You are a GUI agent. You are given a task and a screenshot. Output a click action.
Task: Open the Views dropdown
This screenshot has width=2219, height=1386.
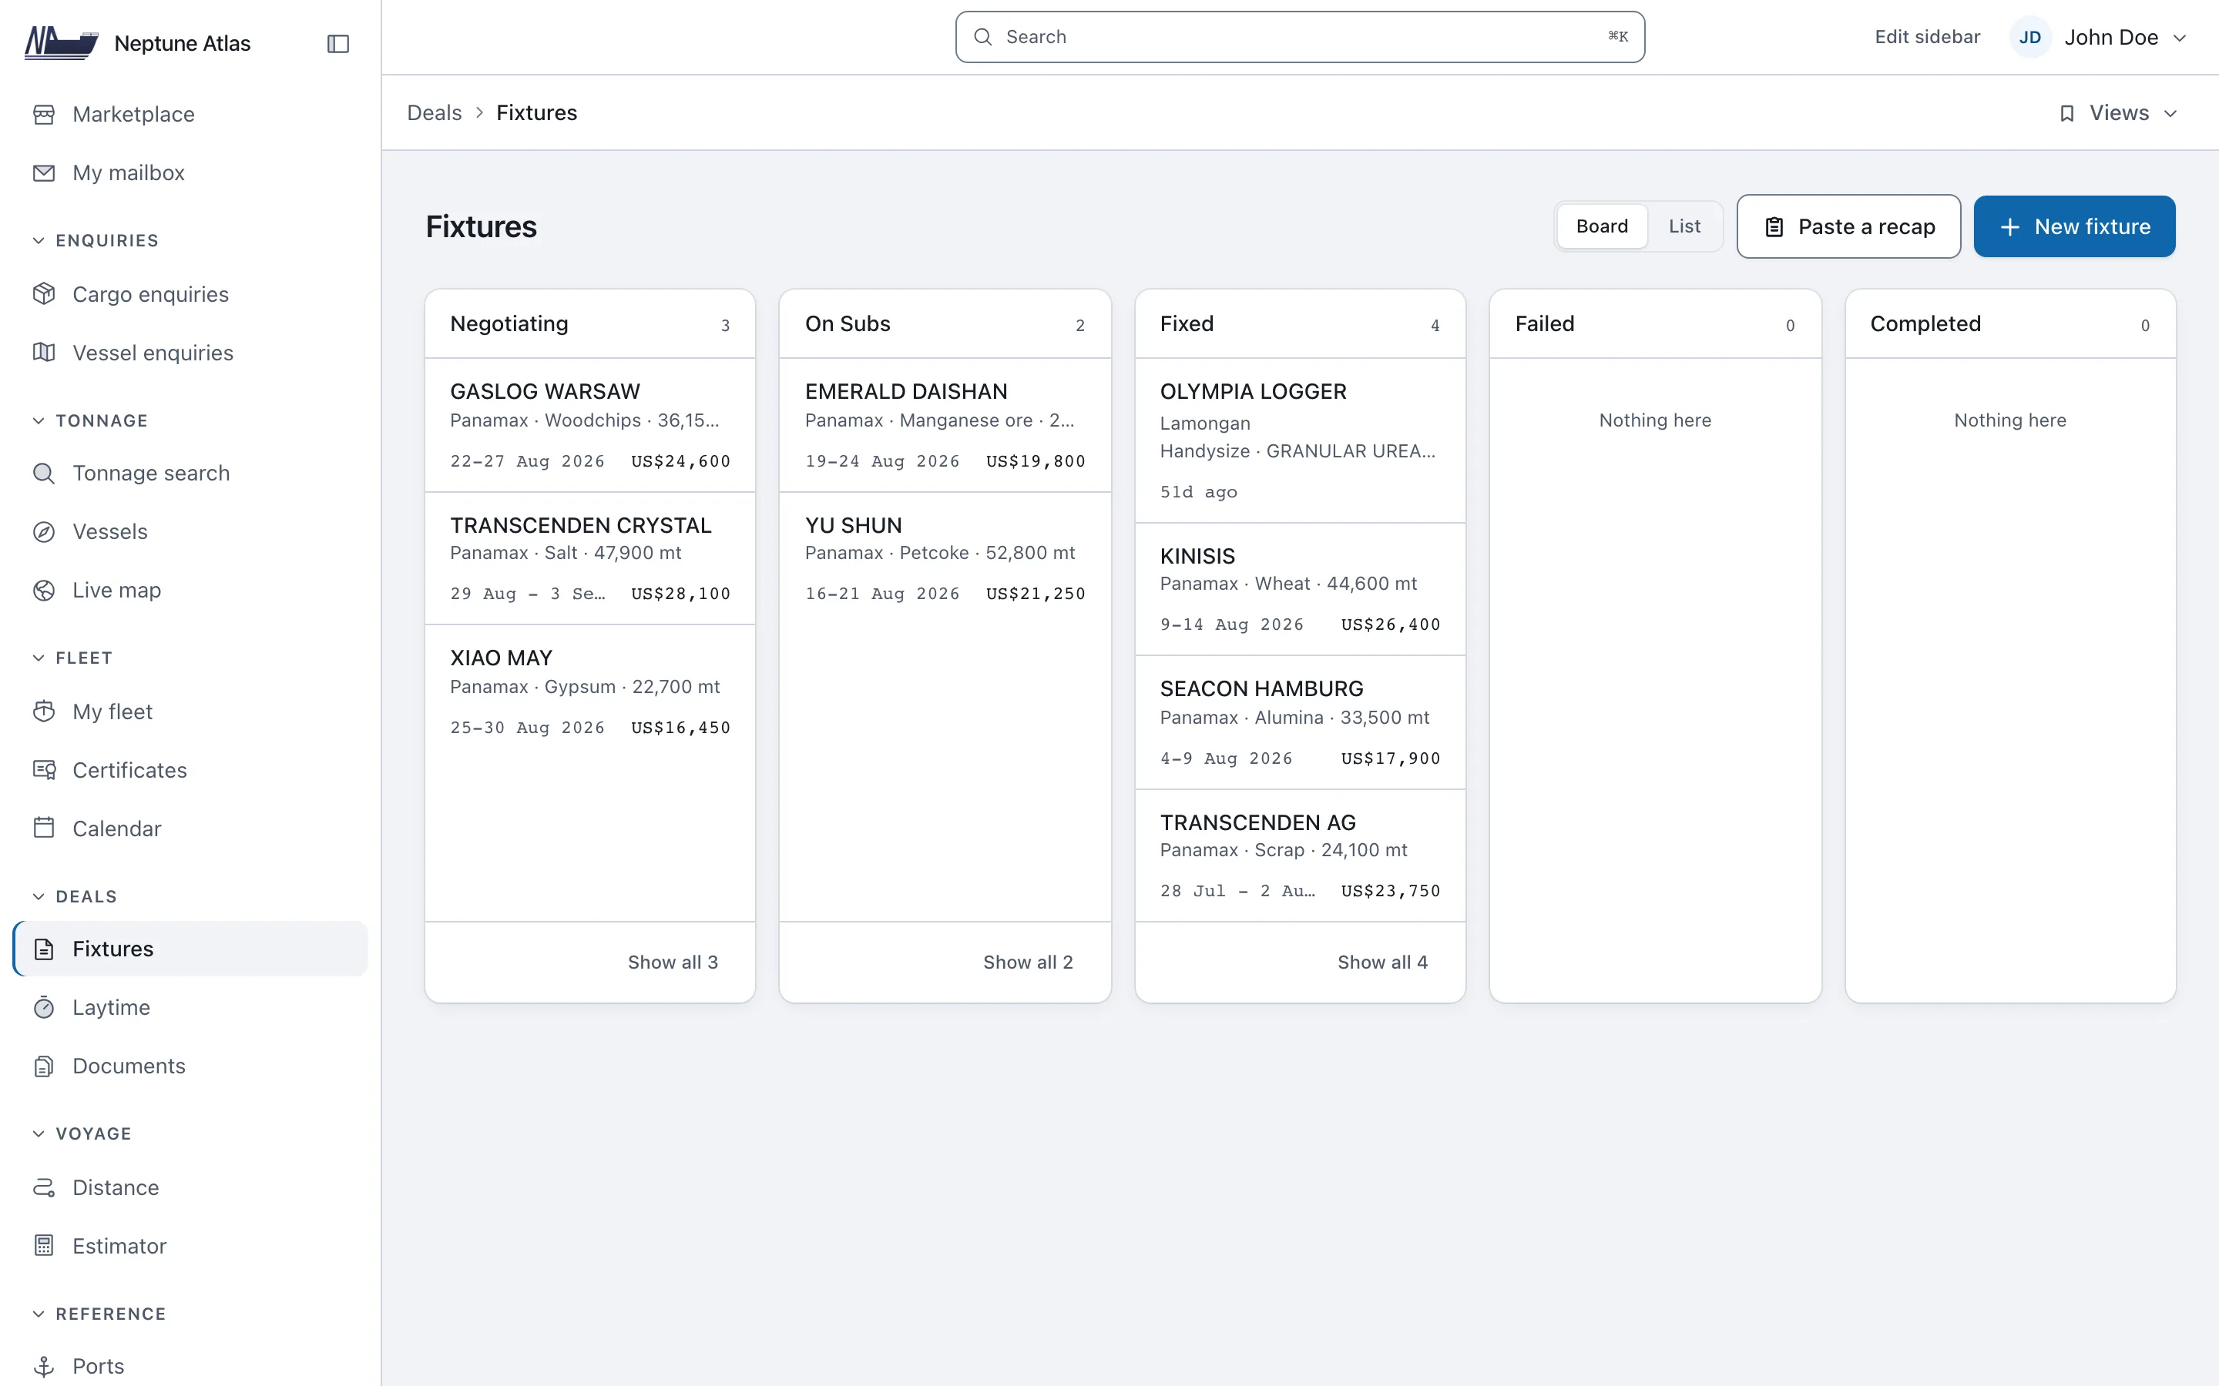pyautogui.click(x=2118, y=112)
